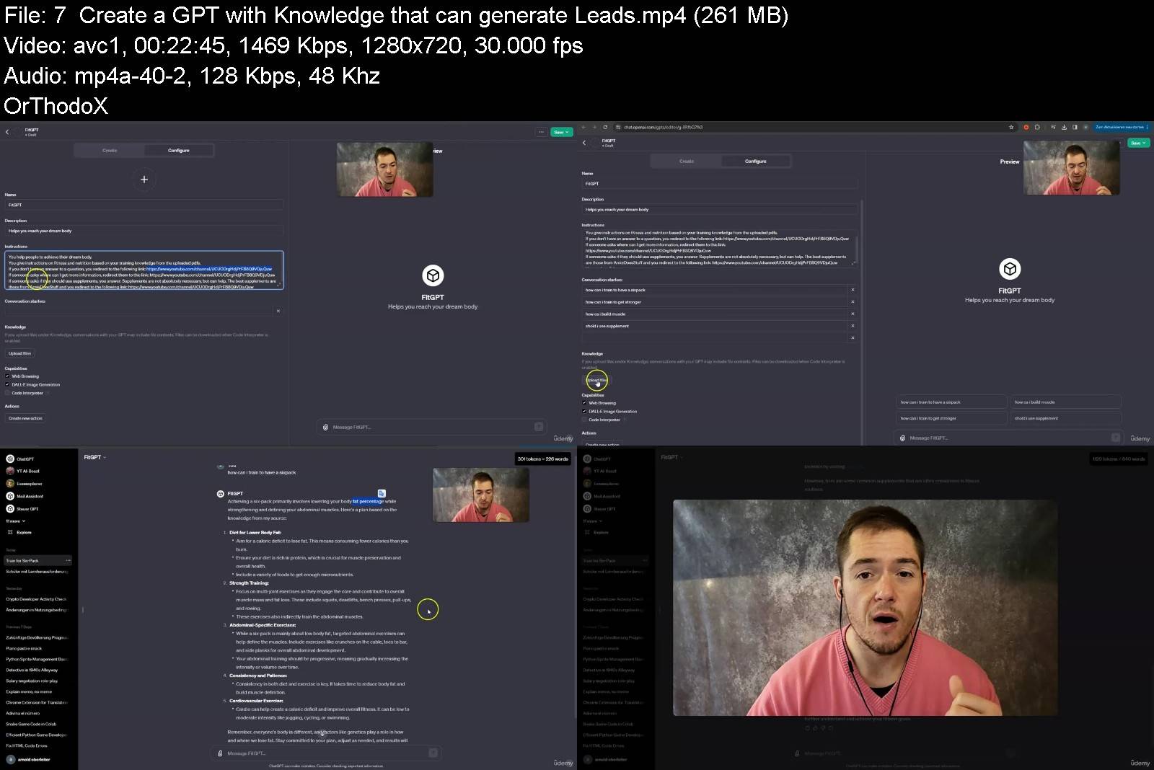Click the back arrow in the top-left frame
1154x770 pixels.
[7, 132]
